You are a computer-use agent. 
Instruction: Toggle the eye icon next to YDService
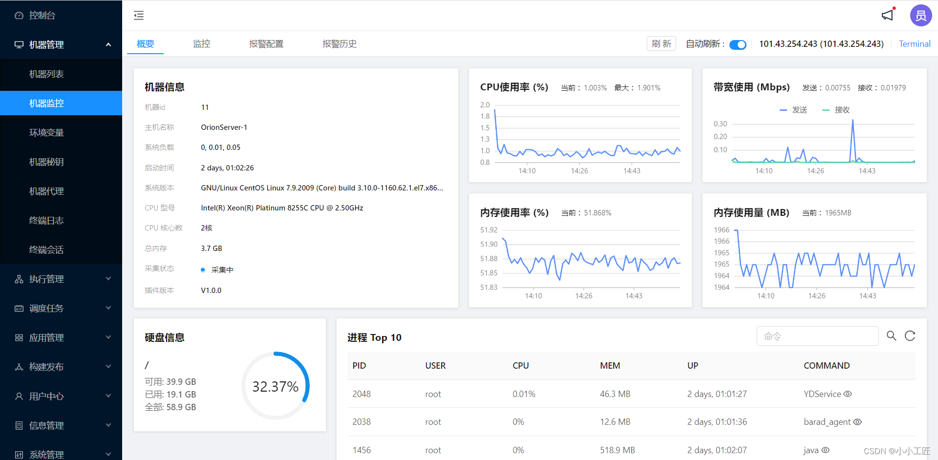coord(848,394)
